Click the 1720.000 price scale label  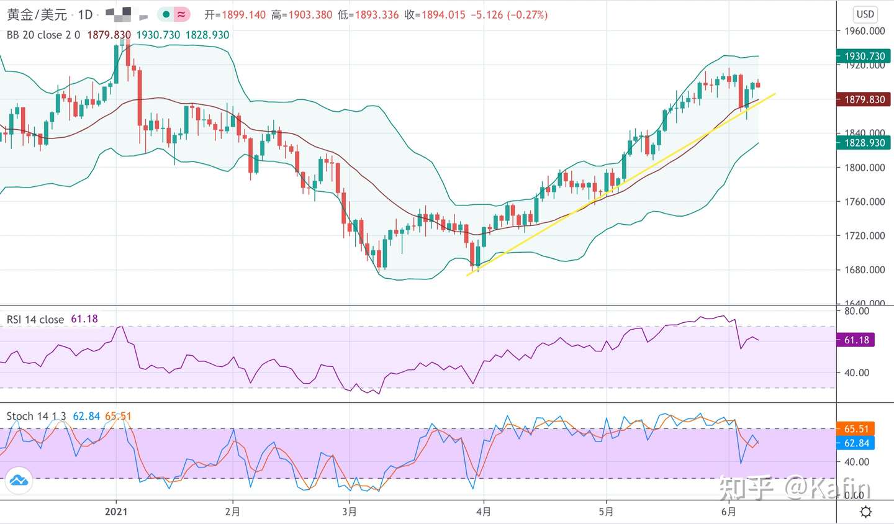point(864,236)
